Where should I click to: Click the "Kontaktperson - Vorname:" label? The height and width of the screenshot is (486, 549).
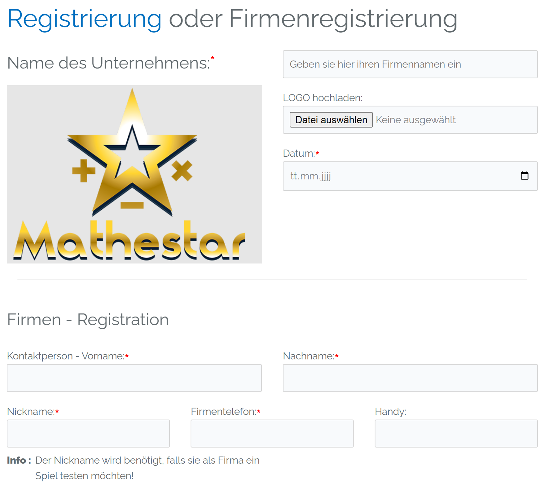pyautogui.click(x=65, y=356)
